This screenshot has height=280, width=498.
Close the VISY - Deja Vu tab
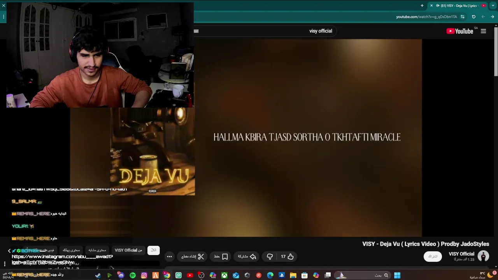(431, 5)
